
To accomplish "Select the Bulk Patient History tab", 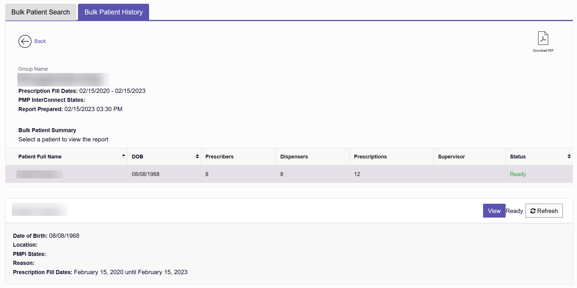I will click(x=113, y=12).
